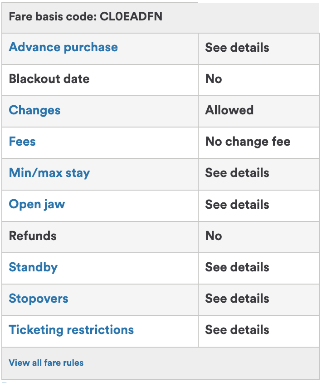
Task: Click See details beside Stopovers
Action: point(237,299)
